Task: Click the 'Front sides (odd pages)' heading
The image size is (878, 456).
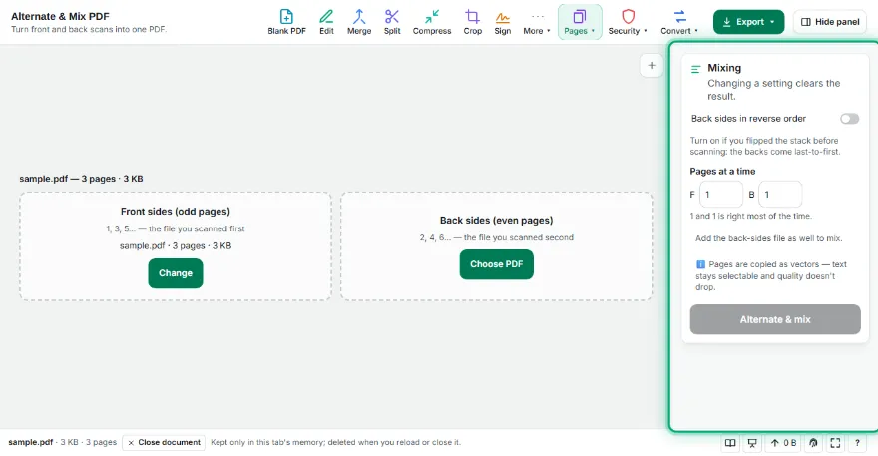Action: [x=176, y=212]
